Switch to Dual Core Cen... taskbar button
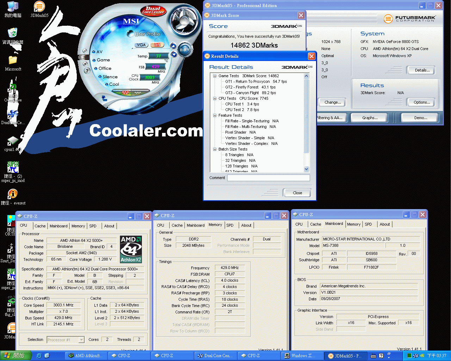 tap(215, 356)
